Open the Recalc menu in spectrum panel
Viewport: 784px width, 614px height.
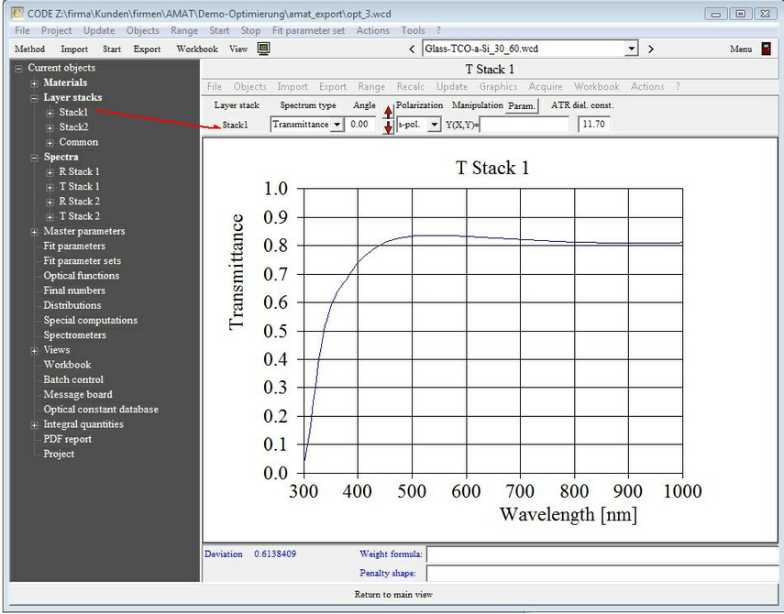pos(411,86)
